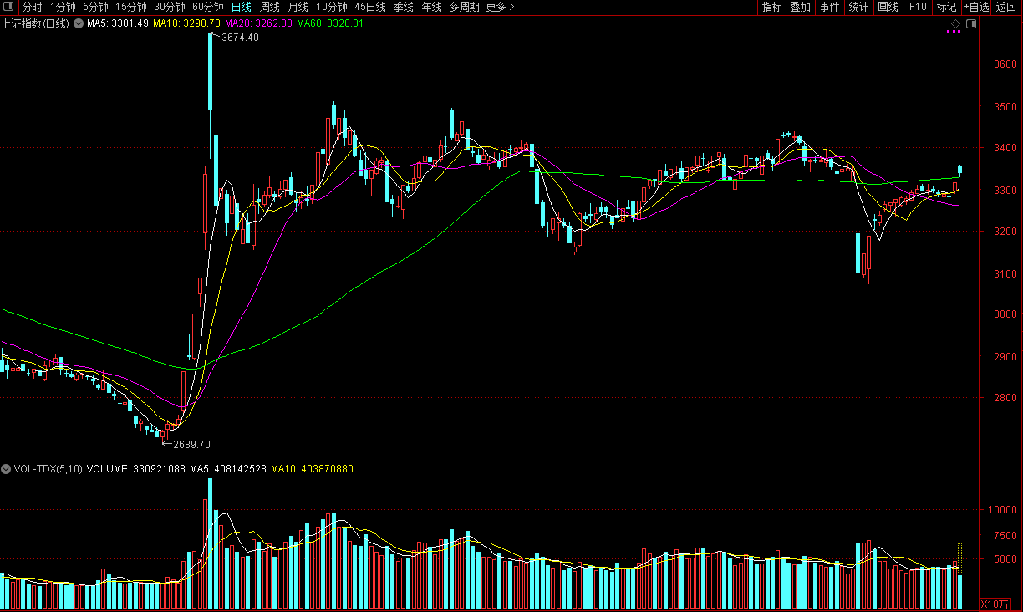This screenshot has width=1023, height=612.
Task: Click the 7500 volume axis label
Action: (1005, 536)
